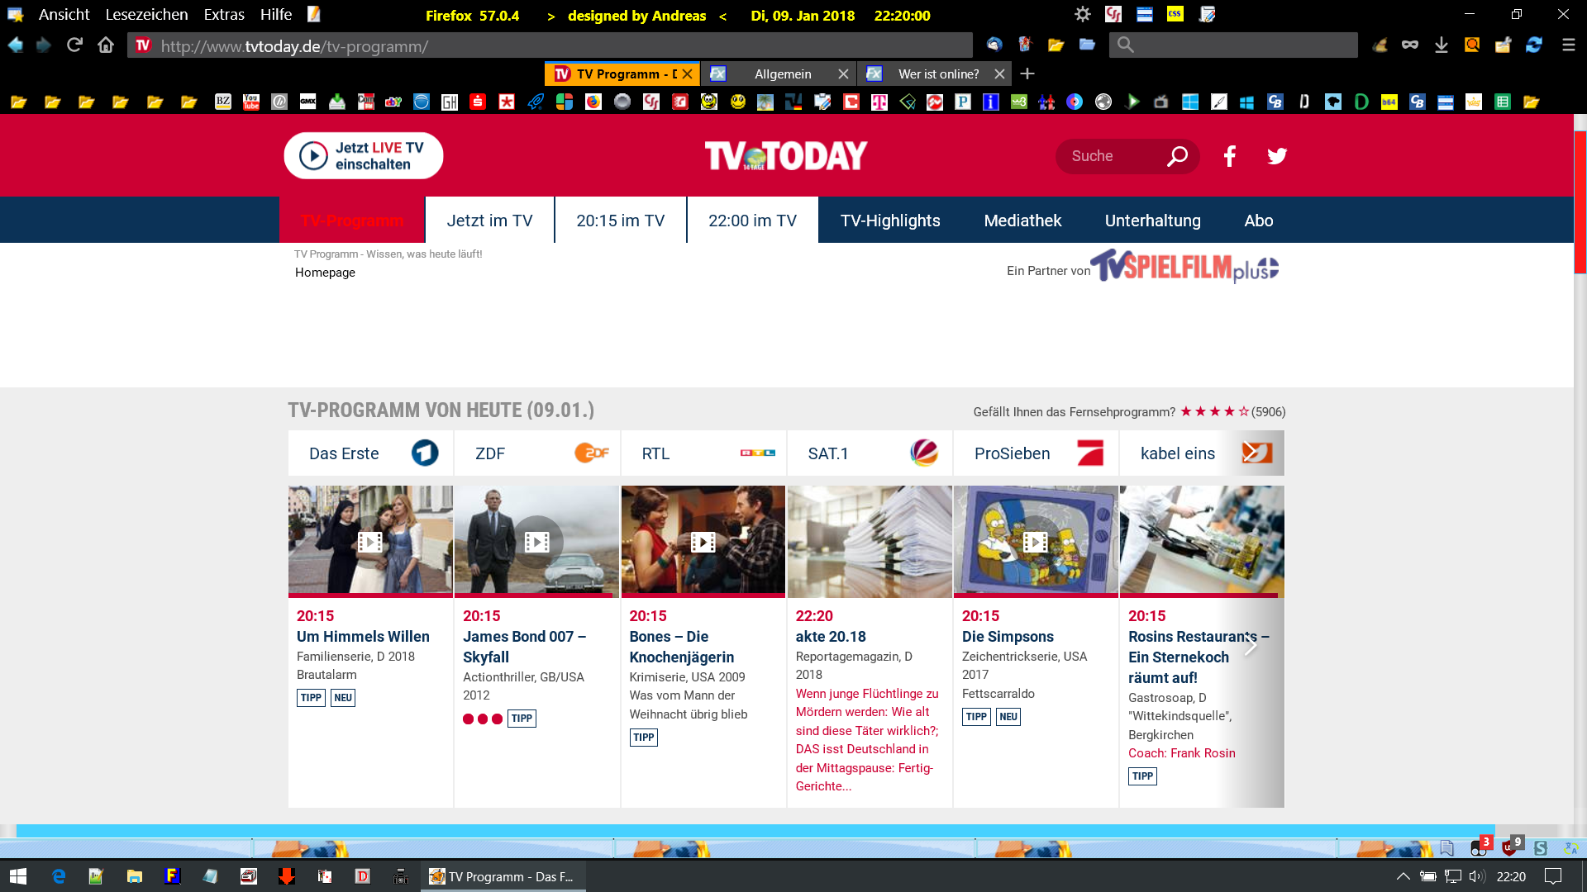Open TV Today Facebook page icon
The image size is (1587, 892).
click(x=1229, y=156)
